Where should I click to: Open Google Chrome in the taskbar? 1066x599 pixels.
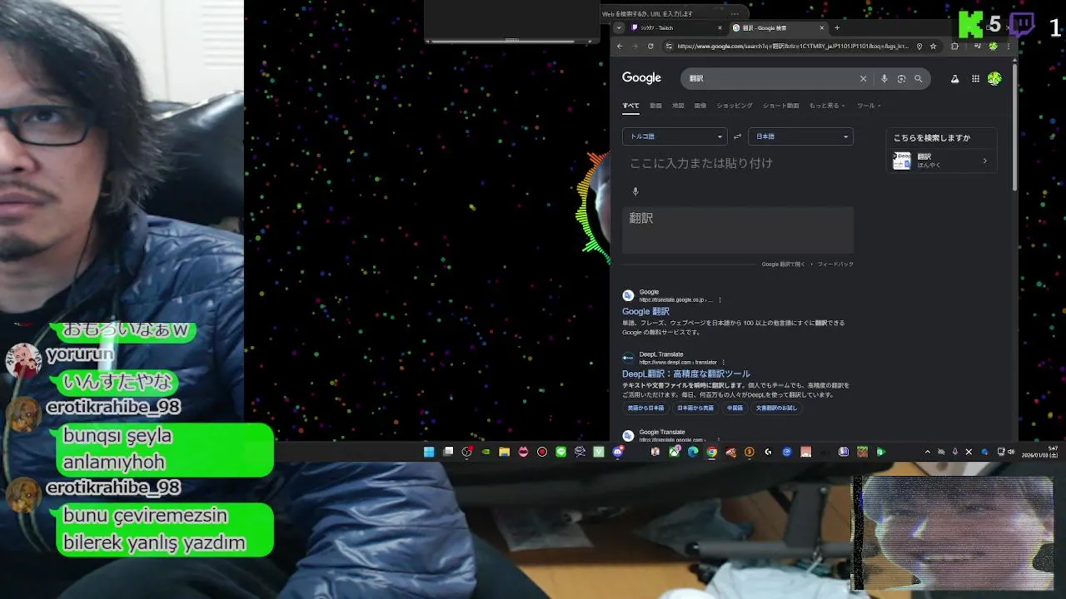coord(712,452)
